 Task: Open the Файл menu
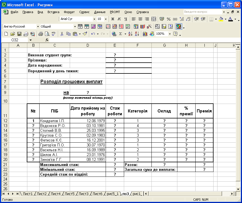click(x=14, y=12)
